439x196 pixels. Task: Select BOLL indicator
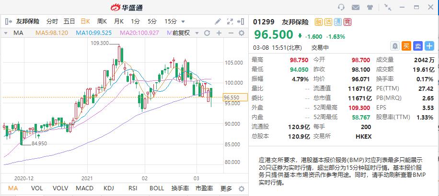[157, 188]
